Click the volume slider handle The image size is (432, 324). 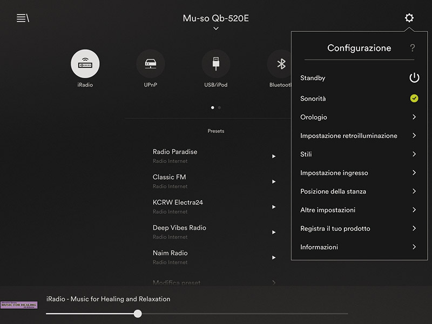coord(138,313)
